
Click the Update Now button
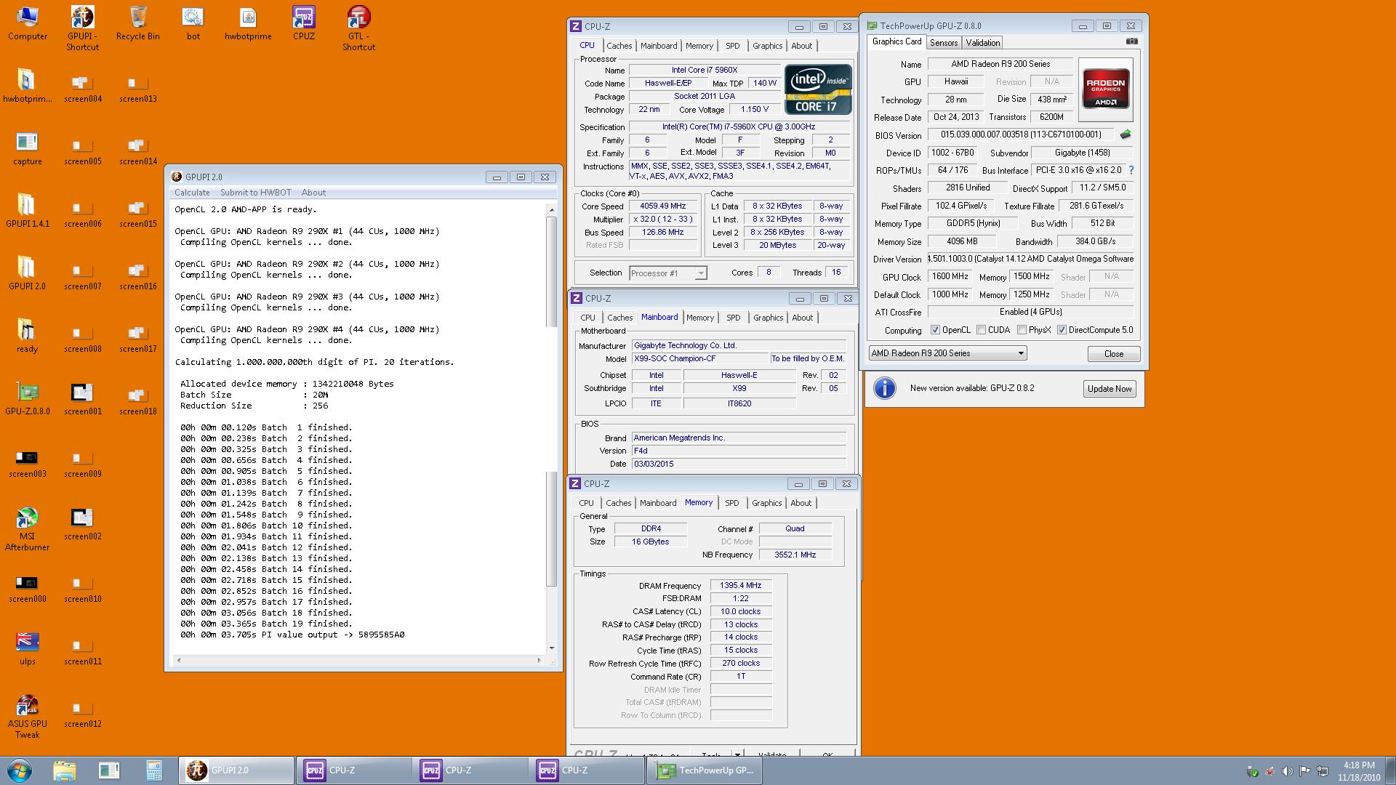coord(1110,389)
